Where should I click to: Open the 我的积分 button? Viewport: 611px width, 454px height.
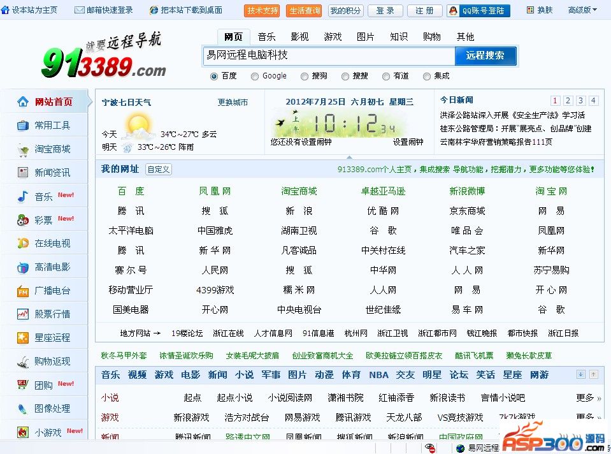click(x=345, y=11)
